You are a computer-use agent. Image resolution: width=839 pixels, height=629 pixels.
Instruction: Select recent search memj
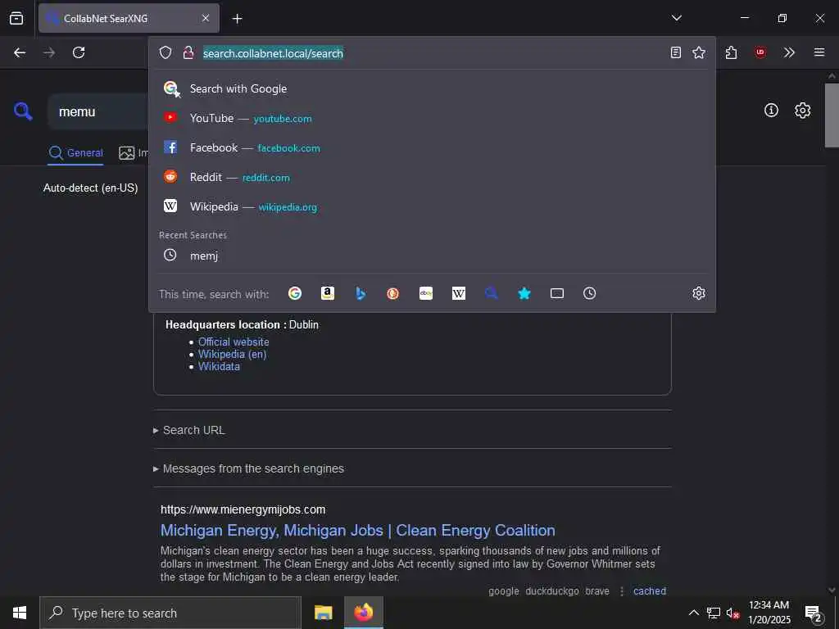click(433, 256)
